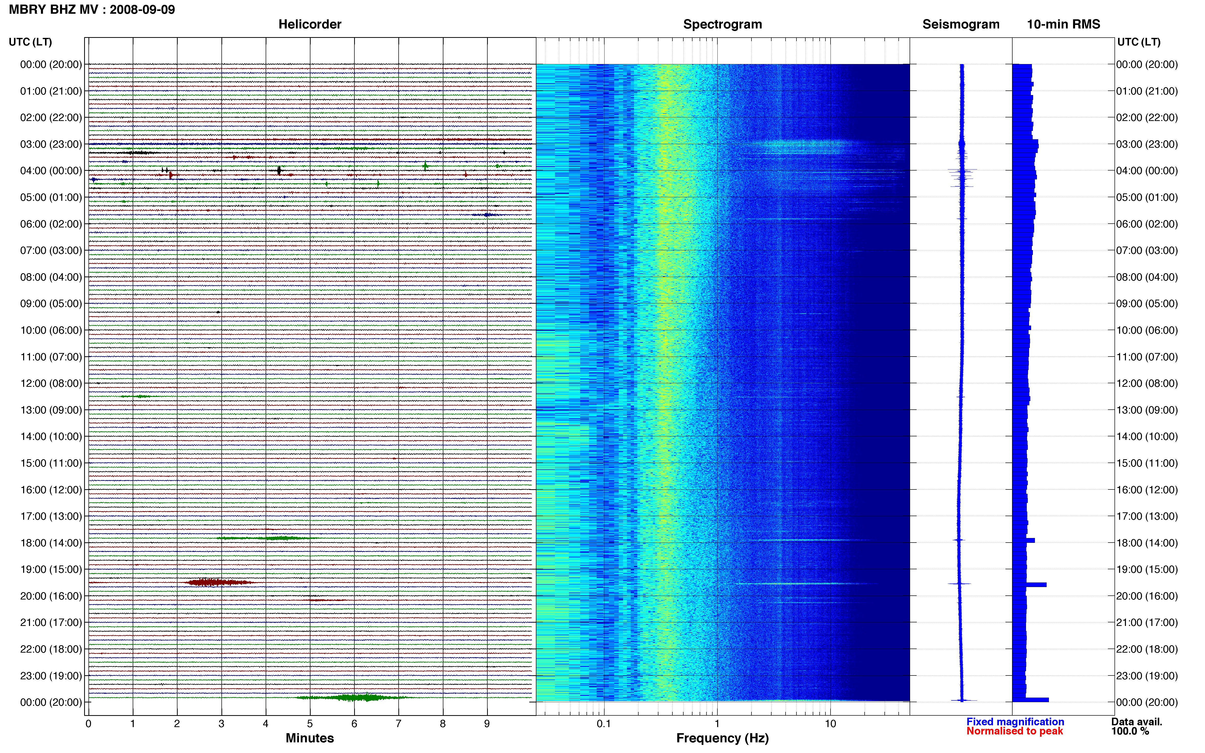Click the 10-min RMS peak bar near 18:00
The image size is (1205, 753).
tap(1024, 540)
